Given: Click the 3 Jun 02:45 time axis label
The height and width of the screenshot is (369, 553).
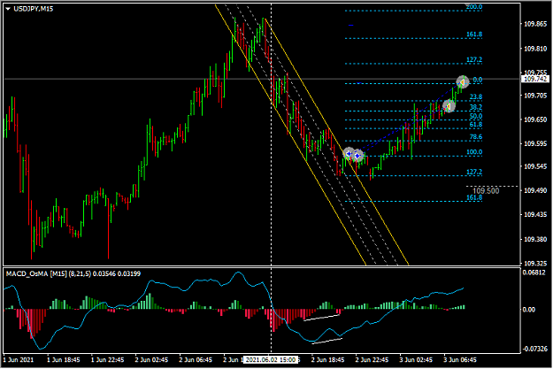Looking at the screenshot, I should [x=416, y=360].
